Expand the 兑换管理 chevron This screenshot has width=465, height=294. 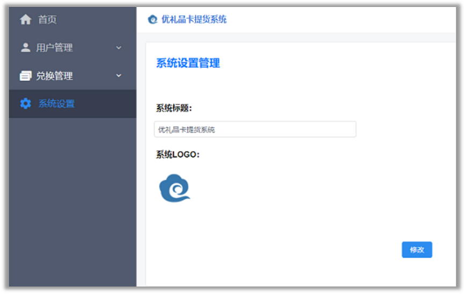click(x=119, y=76)
